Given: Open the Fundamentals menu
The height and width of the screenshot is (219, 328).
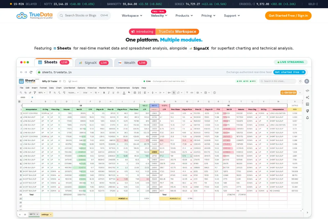Looking at the screenshot, I should click(x=123, y=88).
